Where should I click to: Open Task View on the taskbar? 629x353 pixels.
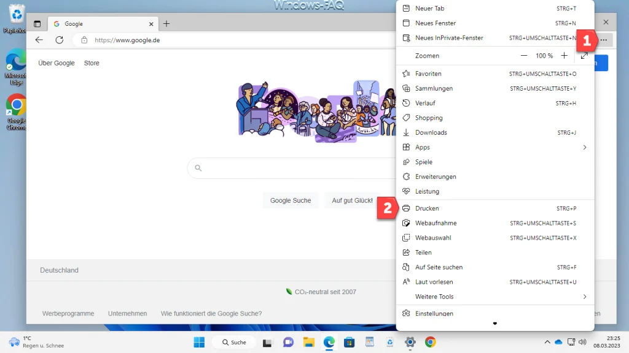pos(267,343)
